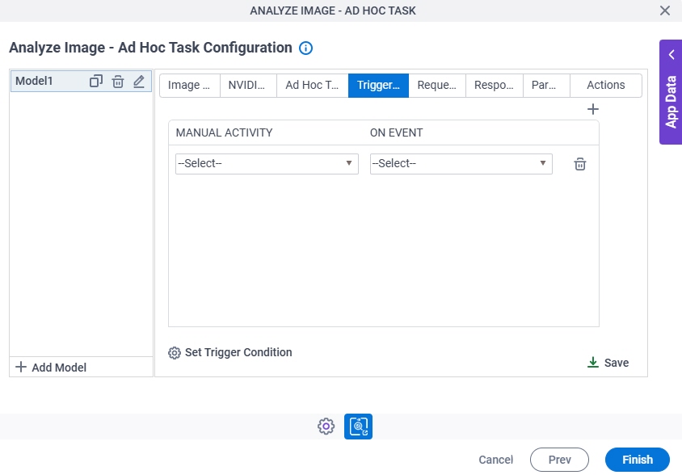This screenshot has height=475, width=682.
Task: Click Add Model
Action: 51,368
